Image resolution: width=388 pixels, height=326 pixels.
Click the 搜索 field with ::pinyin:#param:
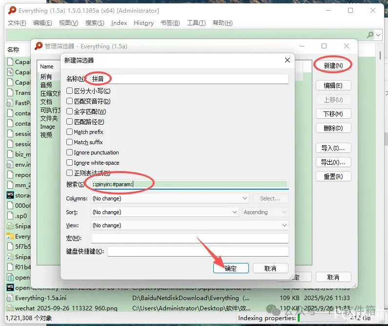(189, 184)
